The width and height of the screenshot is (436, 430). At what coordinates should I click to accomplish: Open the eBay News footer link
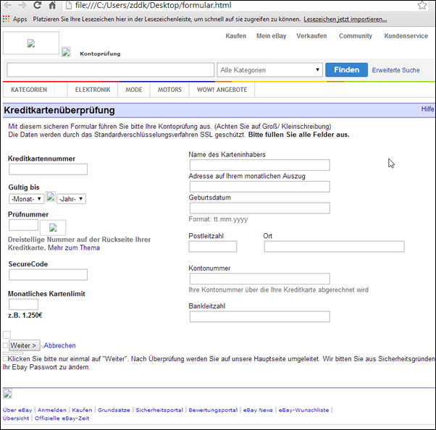click(258, 410)
